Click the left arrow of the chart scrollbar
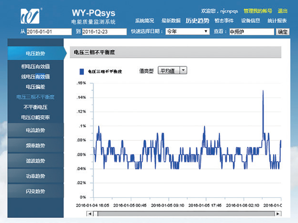 pyautogui.click(x=90, y=214)
